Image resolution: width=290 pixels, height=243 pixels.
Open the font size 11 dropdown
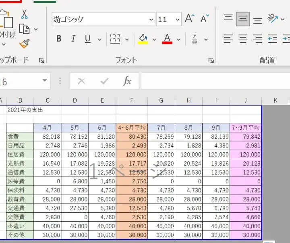click(x=178, y=19)
